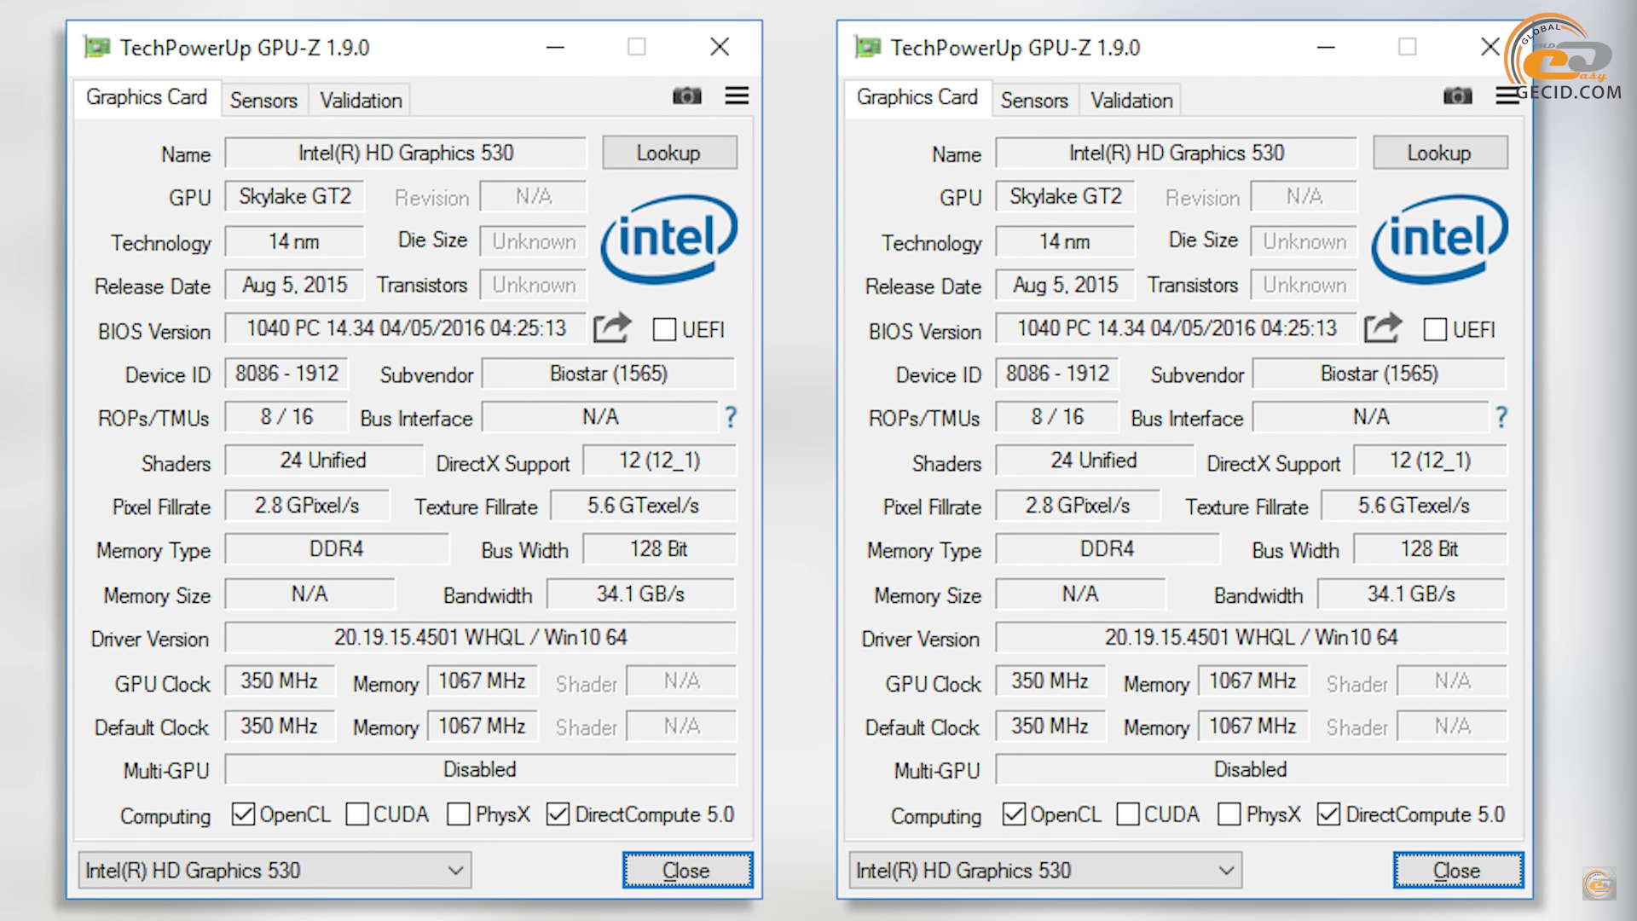
Task: Enable UEFI checkbox in left panel
Action: [662, 329]
